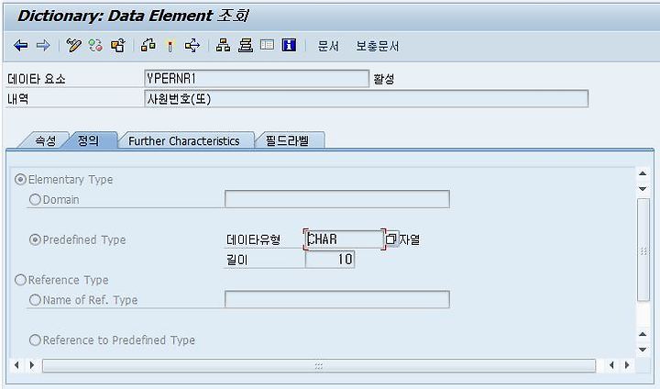Click the lower-right up scroll arrow
This screenshot has width=660, height=389.
643,334
